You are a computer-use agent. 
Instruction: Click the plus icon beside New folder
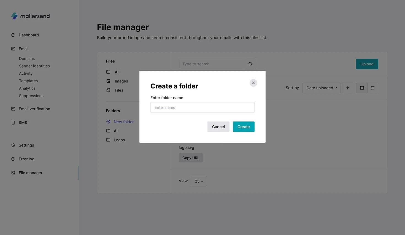coord(108,122)
